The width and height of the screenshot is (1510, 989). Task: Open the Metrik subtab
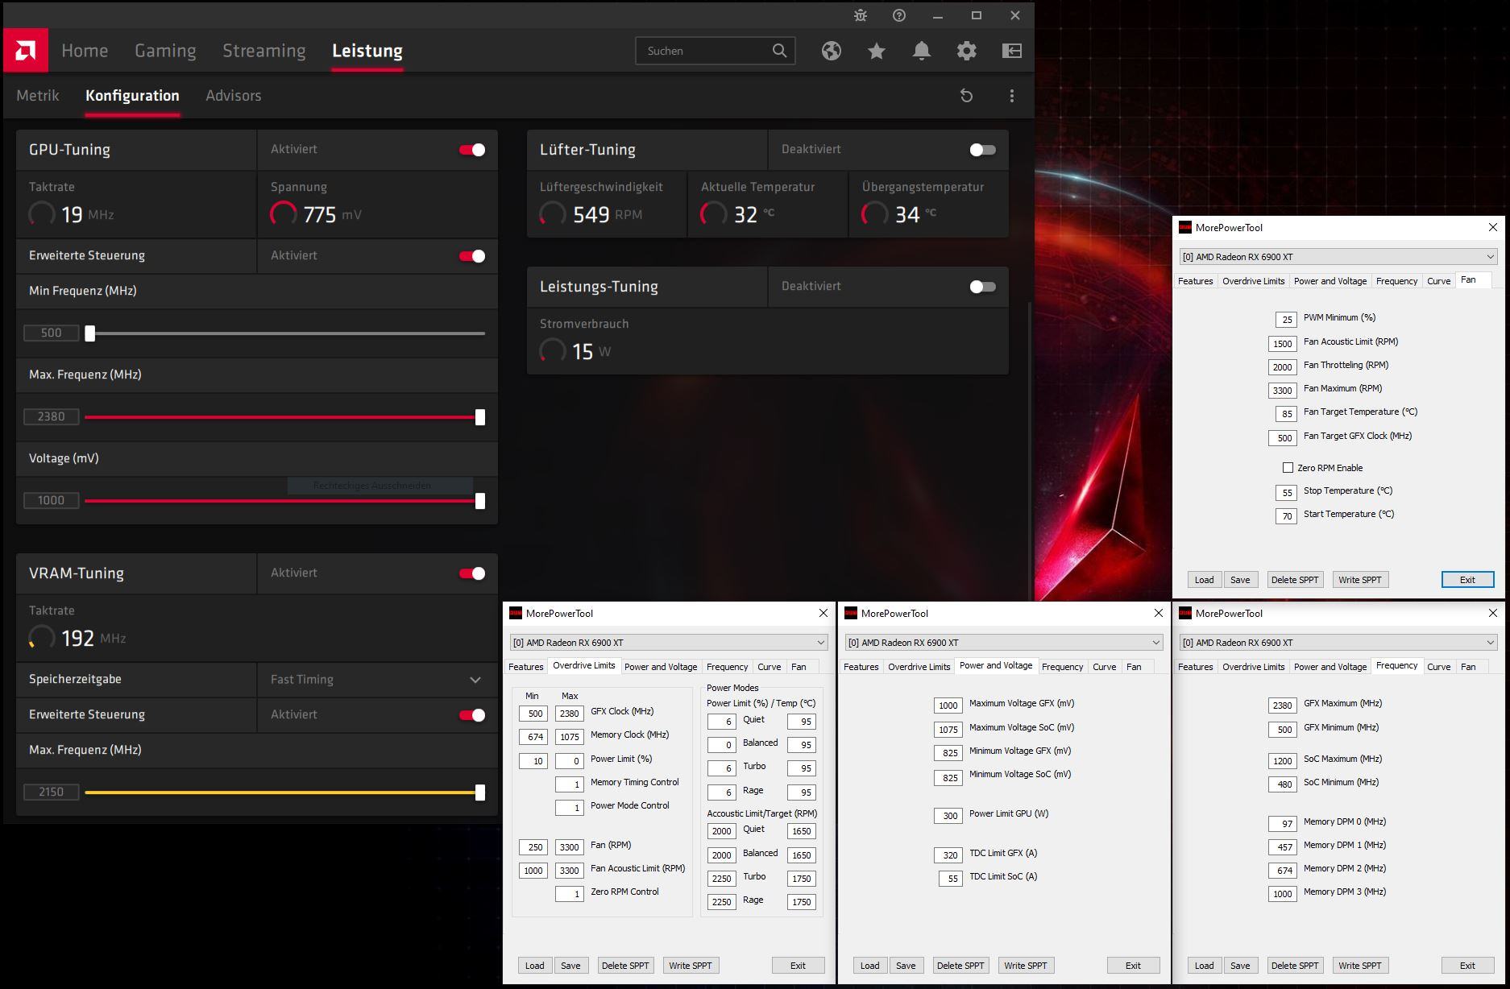point(38,96)
